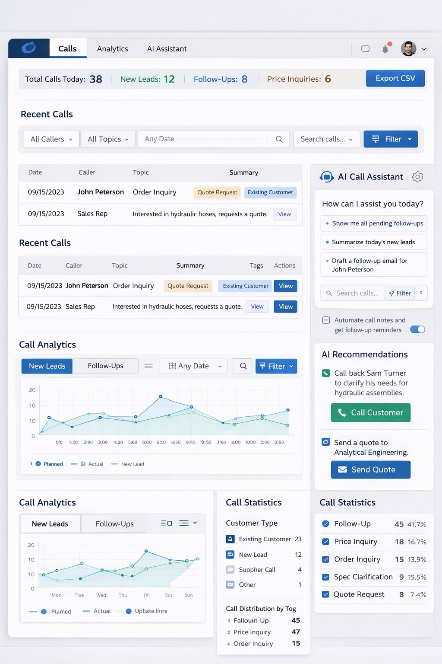Toggle automate call notes switch
Screen dimensions: 442x664
coord(417,329)
